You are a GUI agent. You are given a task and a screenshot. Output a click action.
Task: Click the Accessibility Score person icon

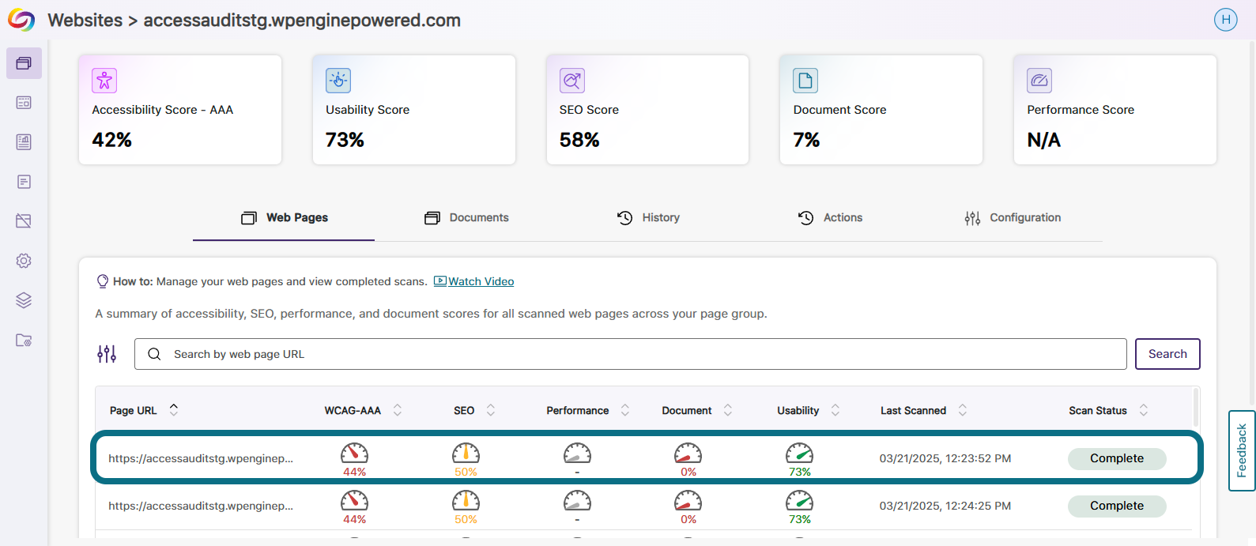tap(104, 81)
